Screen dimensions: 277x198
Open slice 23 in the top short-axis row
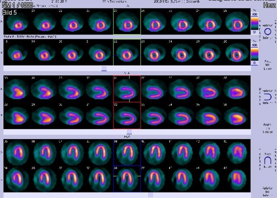100,21
